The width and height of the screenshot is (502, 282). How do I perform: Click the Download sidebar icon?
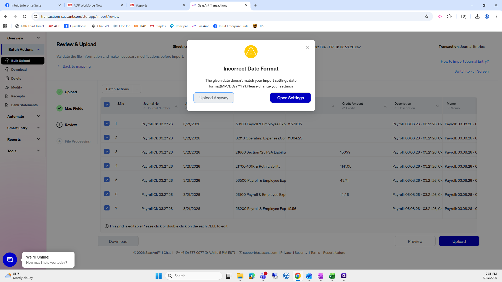pyautogui.click(x=7, y=69)
